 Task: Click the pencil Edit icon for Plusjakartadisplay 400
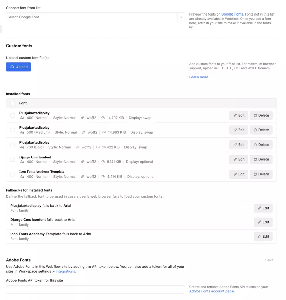click(x=235, y=115)
